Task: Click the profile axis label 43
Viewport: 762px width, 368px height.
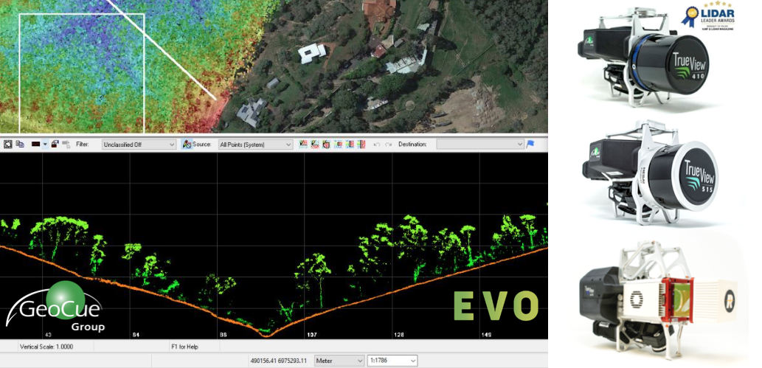Action: [x=48, y=335]
